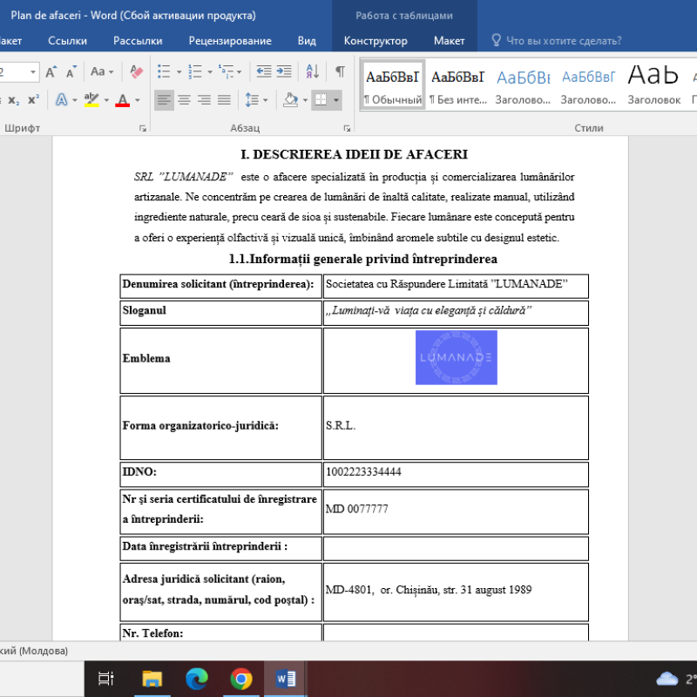This screenshot has height=697, width=697.
Task: Click the yellow text highlight swatch
Action: coord(91,104)
